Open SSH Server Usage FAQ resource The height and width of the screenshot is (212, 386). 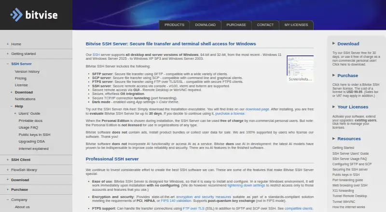(x=349, y=159)
